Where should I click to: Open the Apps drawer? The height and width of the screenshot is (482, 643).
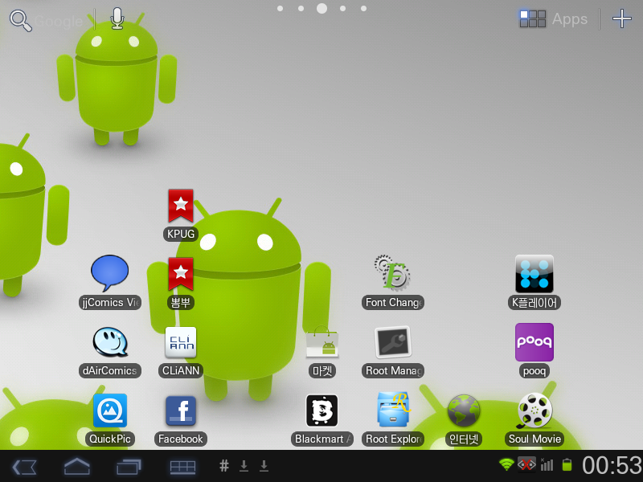[x=553, y=18]
